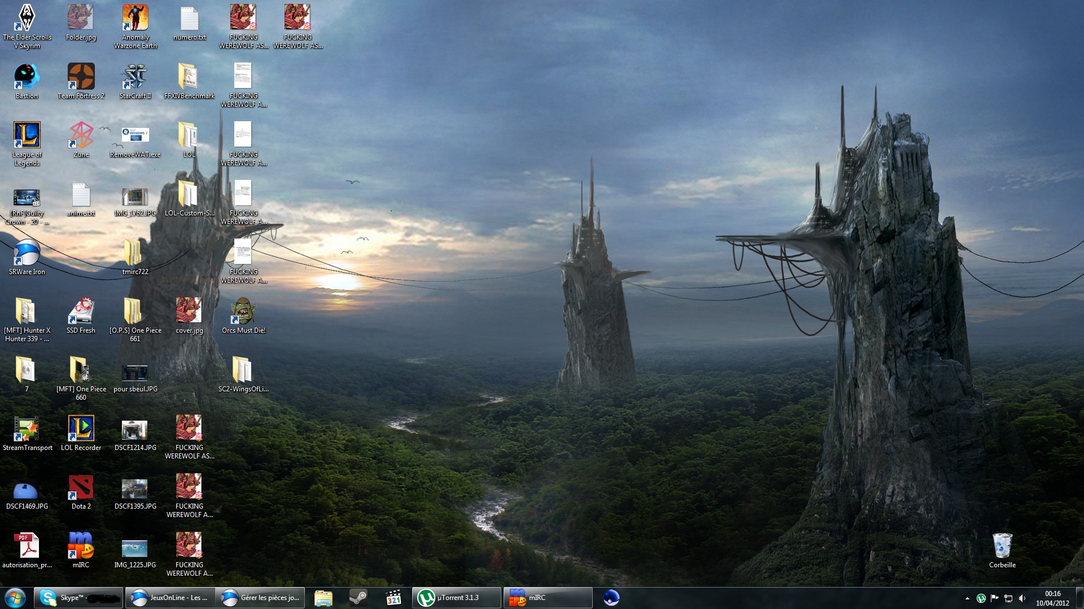The height and width of the screenshot is (609, 1084).
Task: Select the anime.txt file
Action: (81, 198)
